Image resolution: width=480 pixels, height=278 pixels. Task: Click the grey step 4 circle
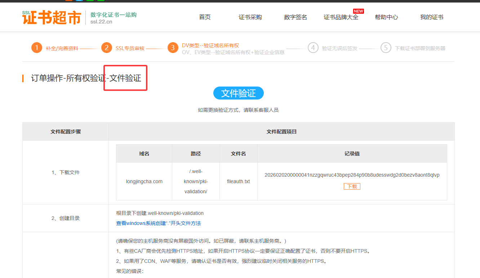pyautogui.click(x=313, y=48)
